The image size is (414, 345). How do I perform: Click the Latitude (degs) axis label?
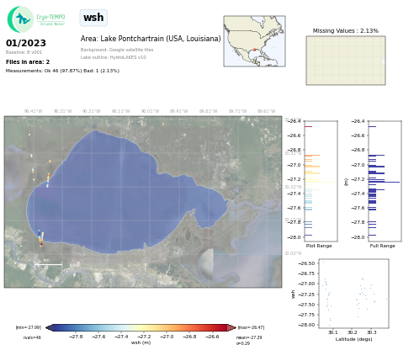353,339
